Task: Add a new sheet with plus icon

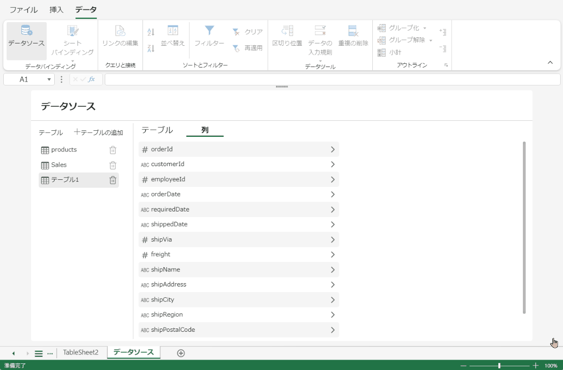Action: pos(181,353)
